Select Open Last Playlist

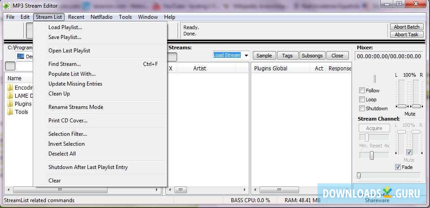[100, 51]
